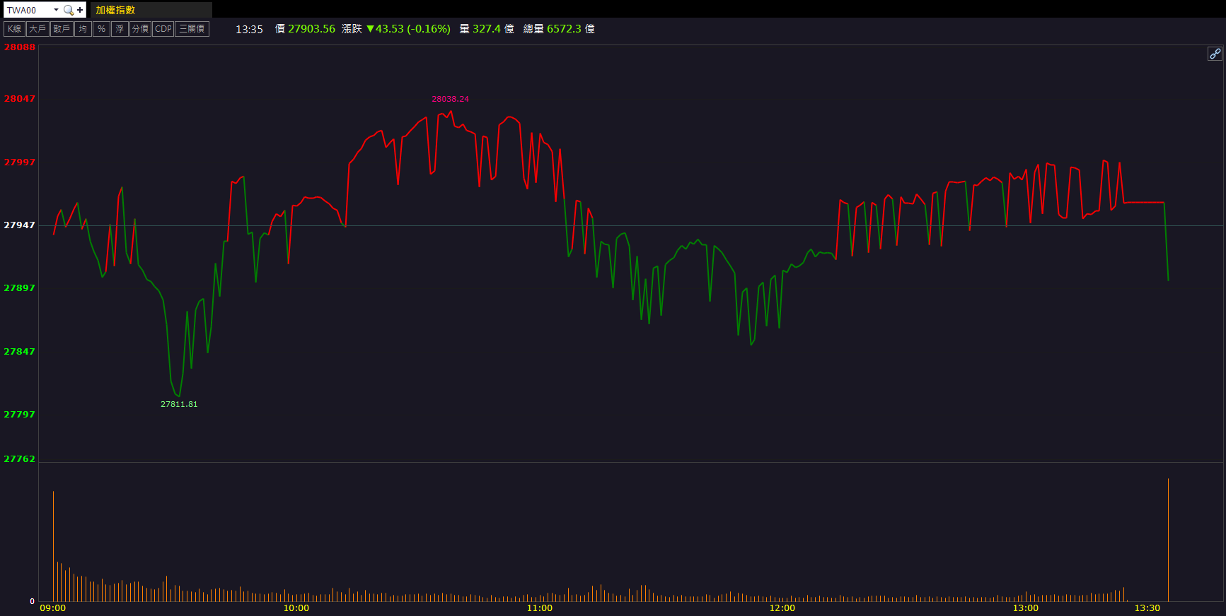1226x616 pixels.
Task: Enable the 浮 floating scale button
Action: coord(120,29)
